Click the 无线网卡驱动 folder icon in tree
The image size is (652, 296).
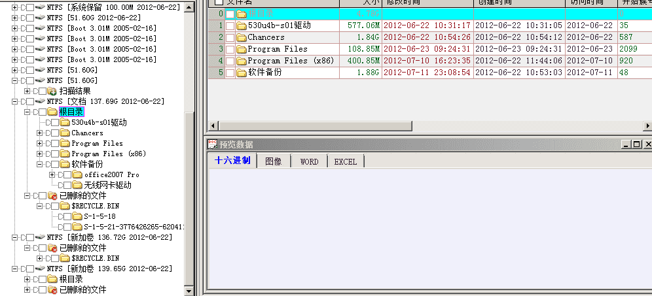tap(77, 185)
